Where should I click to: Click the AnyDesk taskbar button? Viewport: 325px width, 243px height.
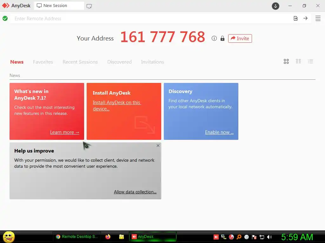click(x=153, y=237)
